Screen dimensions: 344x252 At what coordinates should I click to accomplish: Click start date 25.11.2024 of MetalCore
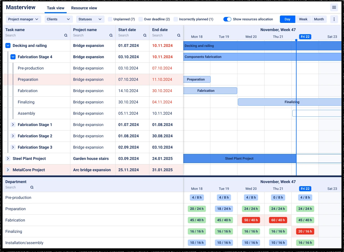pos(129,170)
